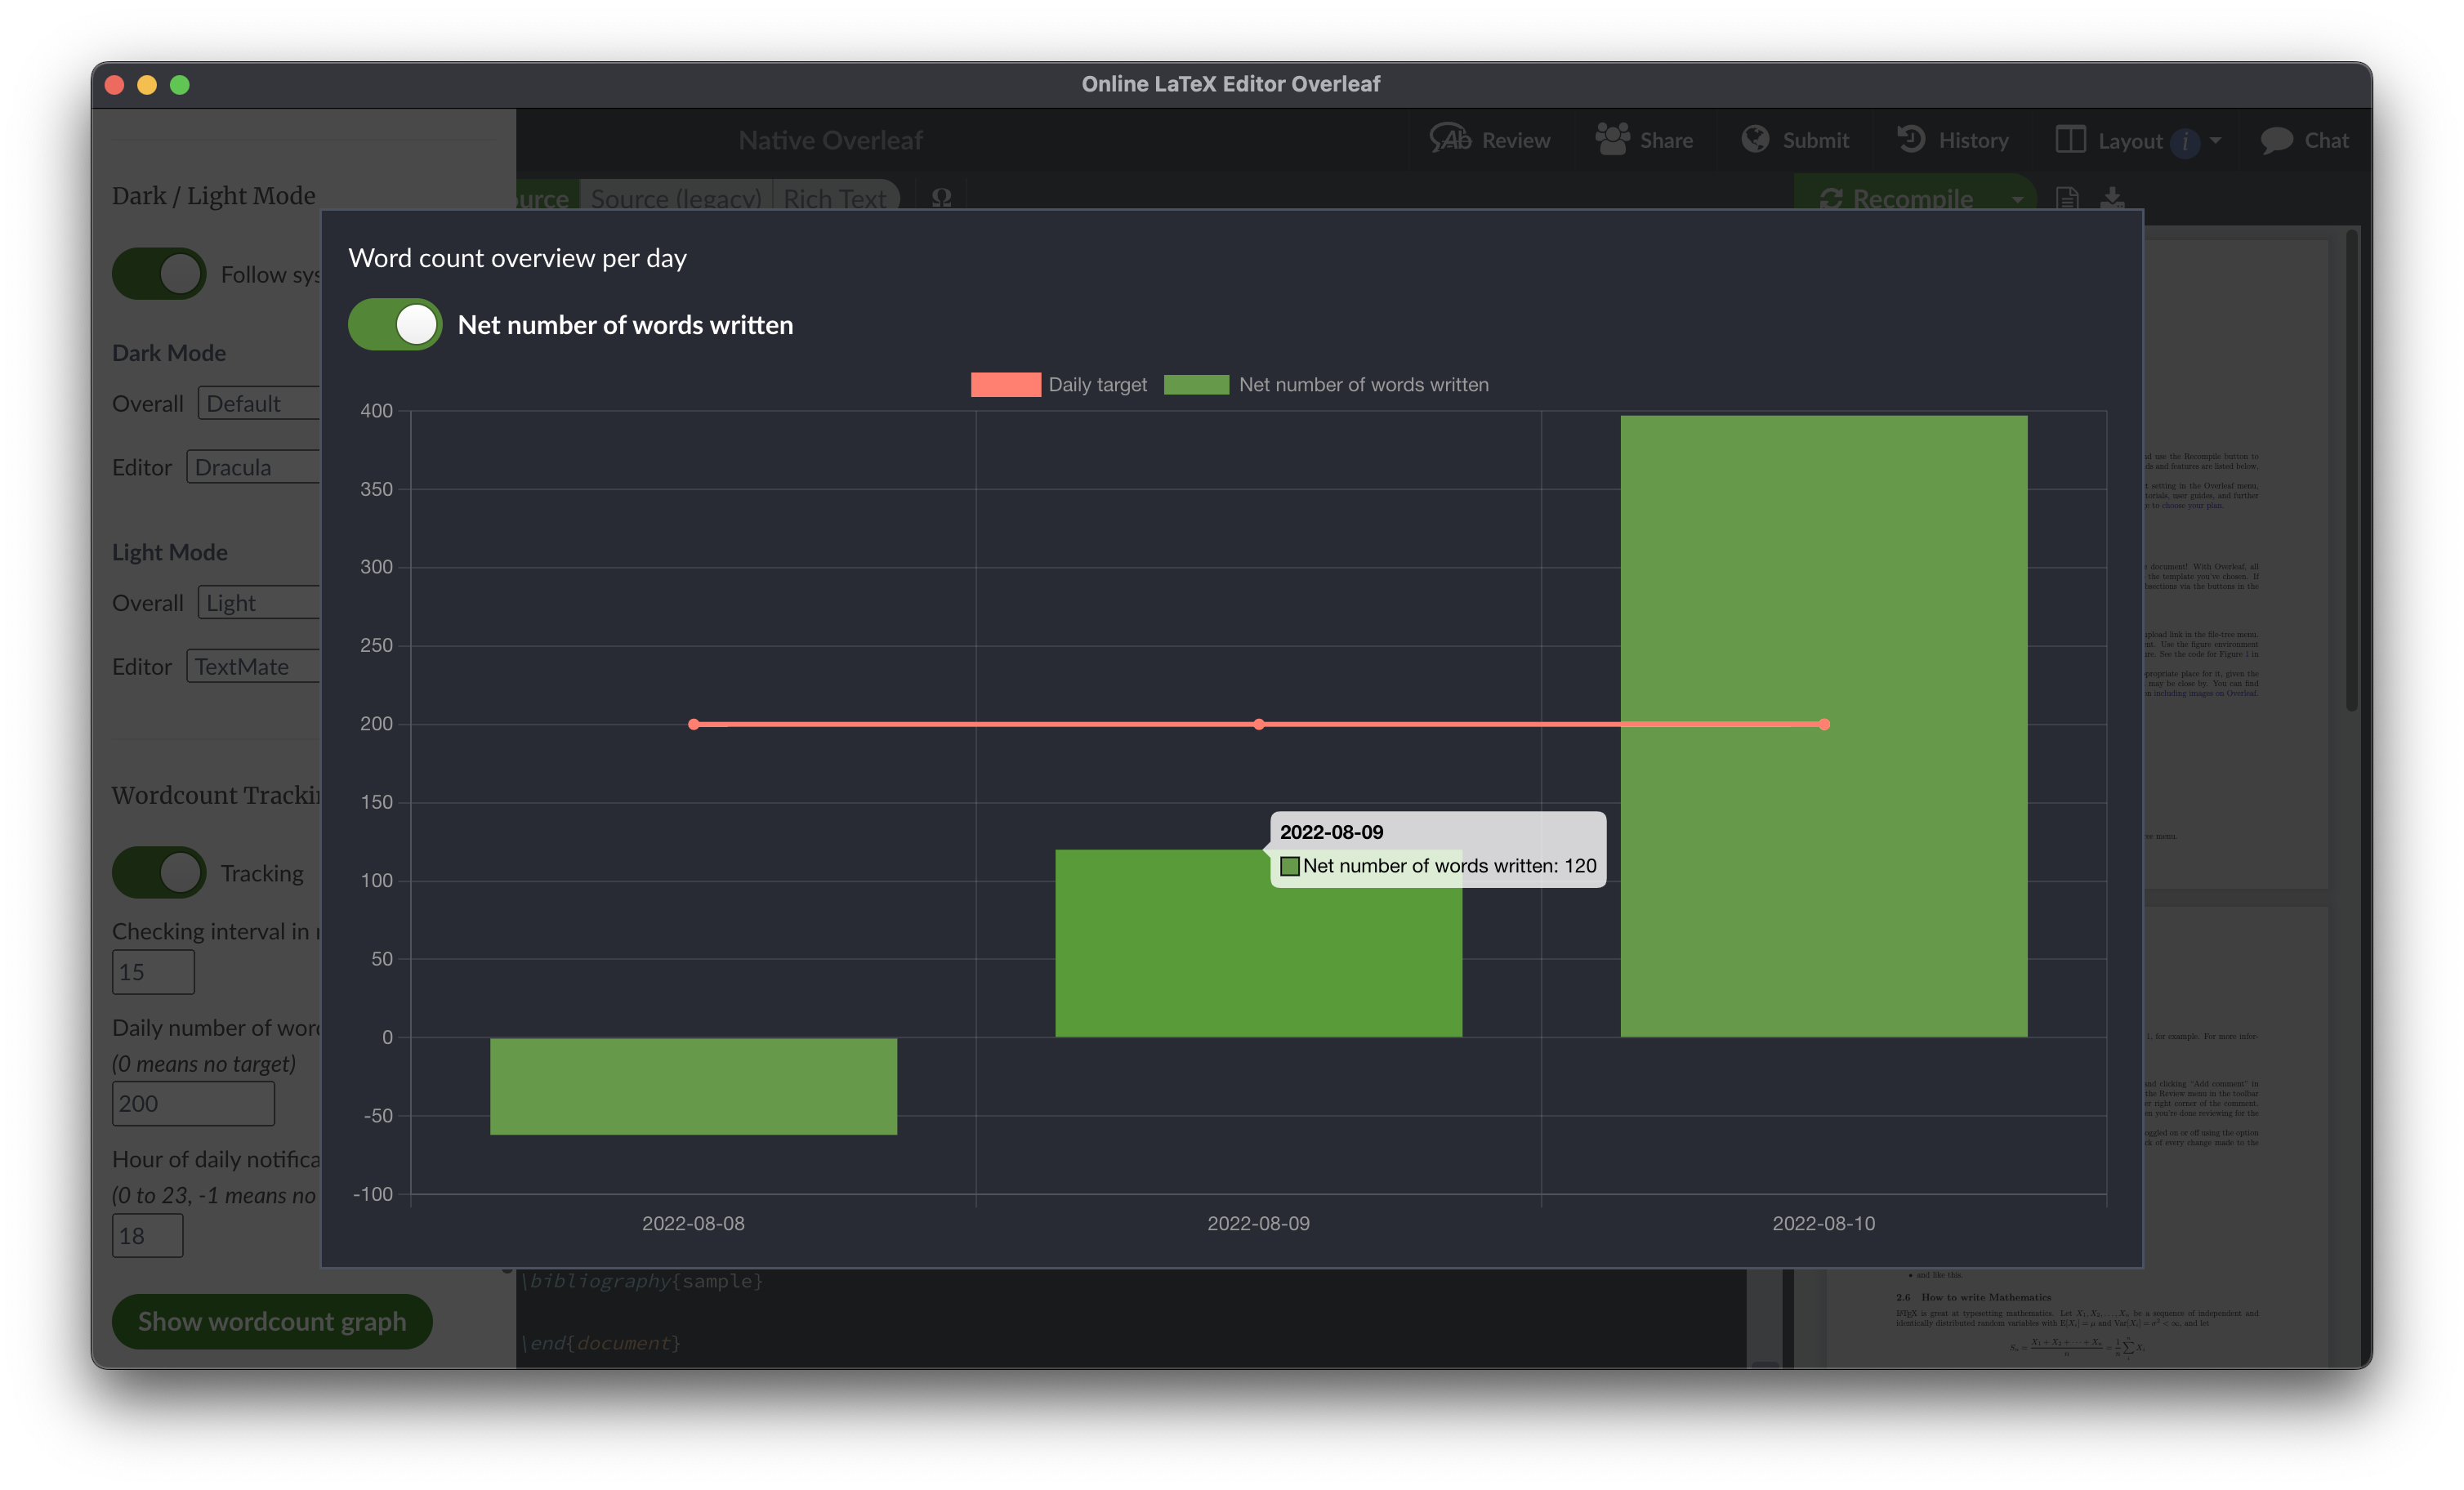This screenshot has width=2464, height=1490.
Task: Expand the Recompile options arrow
Action: (x=2017, y=198)
